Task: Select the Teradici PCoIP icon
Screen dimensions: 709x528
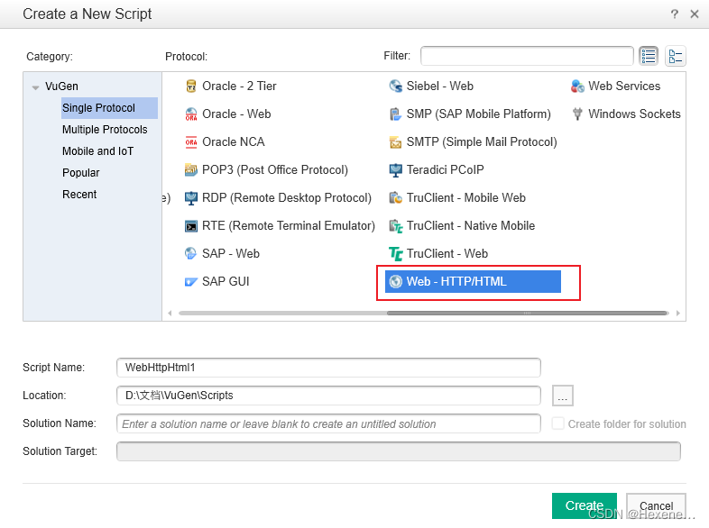Action: click(x=396, y=169)
